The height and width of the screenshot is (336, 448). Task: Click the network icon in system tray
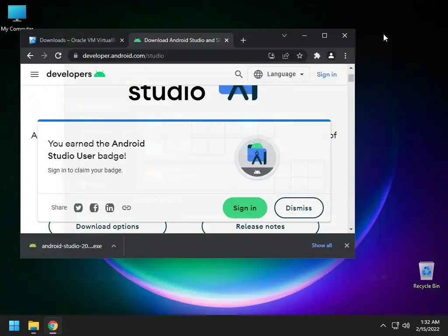click(395, 325)
